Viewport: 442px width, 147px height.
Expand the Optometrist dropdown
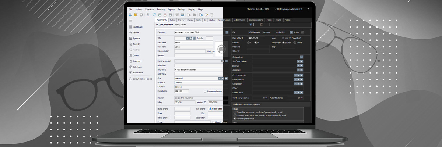click(301, 57)
